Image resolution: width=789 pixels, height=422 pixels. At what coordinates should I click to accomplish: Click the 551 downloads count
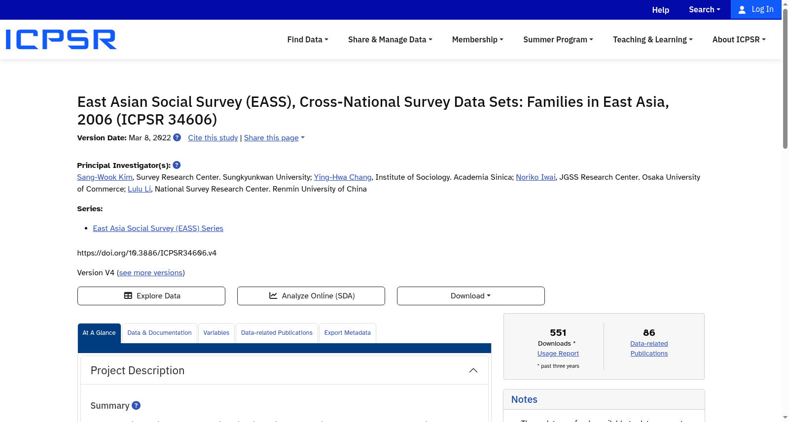tap(558, 333)
